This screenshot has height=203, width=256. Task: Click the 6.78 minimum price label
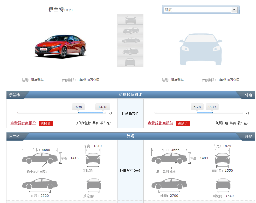click(197, 107)
